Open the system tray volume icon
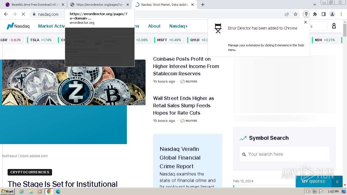The image size is (347, 195). [x=308, y=191]
